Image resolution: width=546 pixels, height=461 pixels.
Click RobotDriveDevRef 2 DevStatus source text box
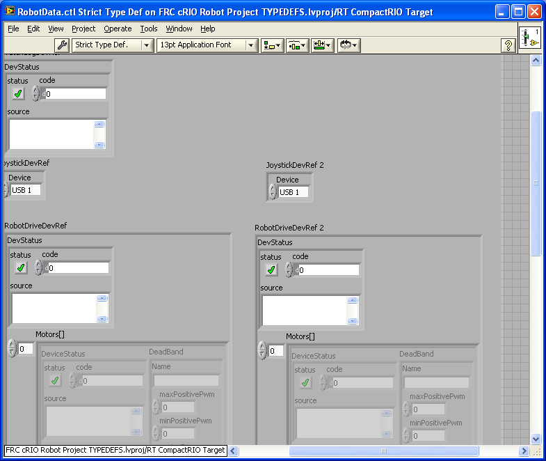pyautogui.click(x=305, y=311)
